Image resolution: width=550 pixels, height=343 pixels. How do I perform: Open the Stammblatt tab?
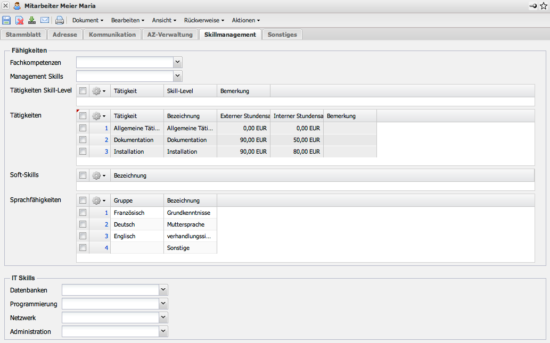[x=23, y=35]
